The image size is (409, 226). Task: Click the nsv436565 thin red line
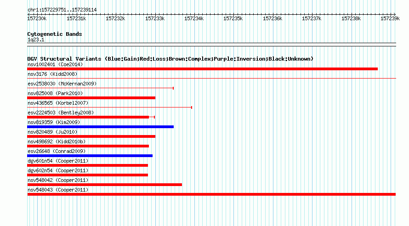tap(109, 107)
